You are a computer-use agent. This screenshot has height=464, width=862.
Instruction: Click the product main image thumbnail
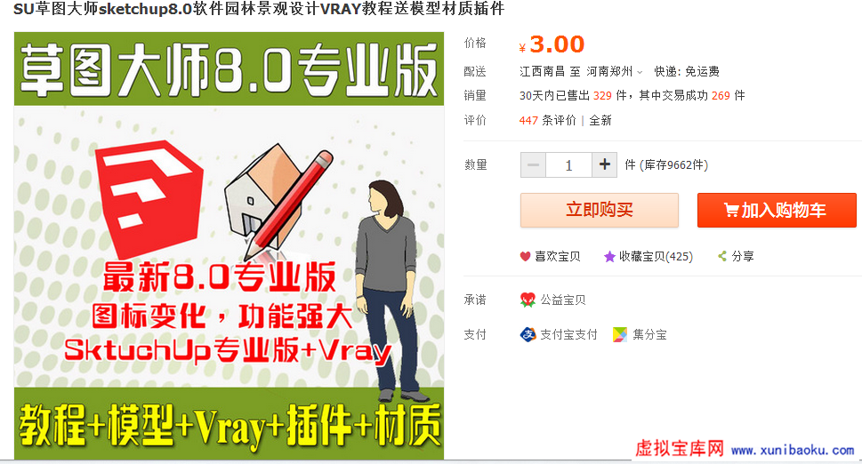[229, 245]
